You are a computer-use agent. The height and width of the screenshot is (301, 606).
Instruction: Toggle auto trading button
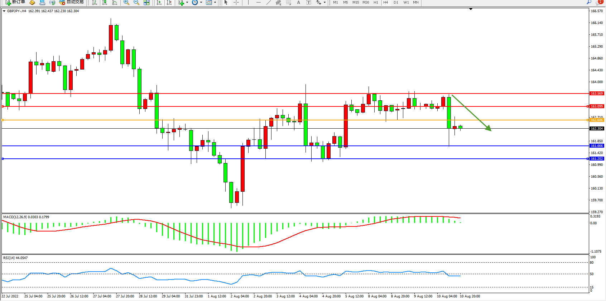(72, 2)
